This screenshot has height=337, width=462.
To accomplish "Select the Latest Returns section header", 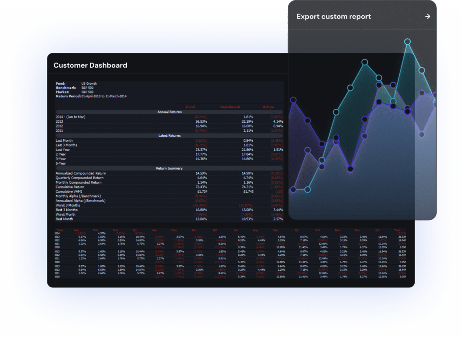I will click(x=170, y=135).
